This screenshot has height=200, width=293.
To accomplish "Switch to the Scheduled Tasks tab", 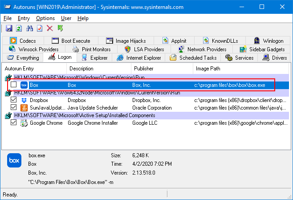I will tap(193, 58).
